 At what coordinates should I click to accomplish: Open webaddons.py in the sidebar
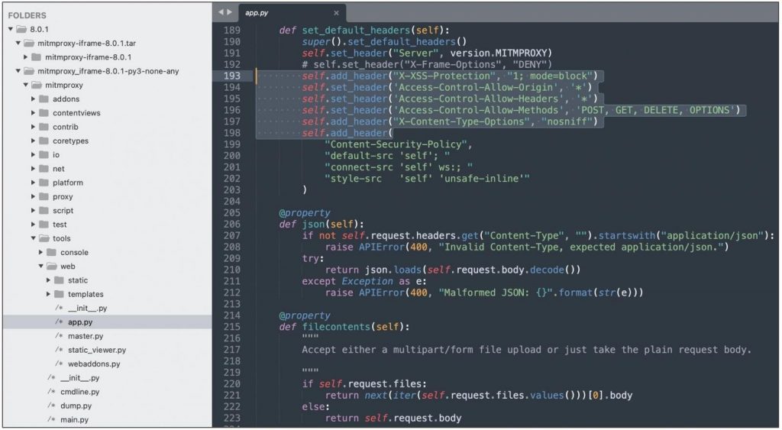93,364
